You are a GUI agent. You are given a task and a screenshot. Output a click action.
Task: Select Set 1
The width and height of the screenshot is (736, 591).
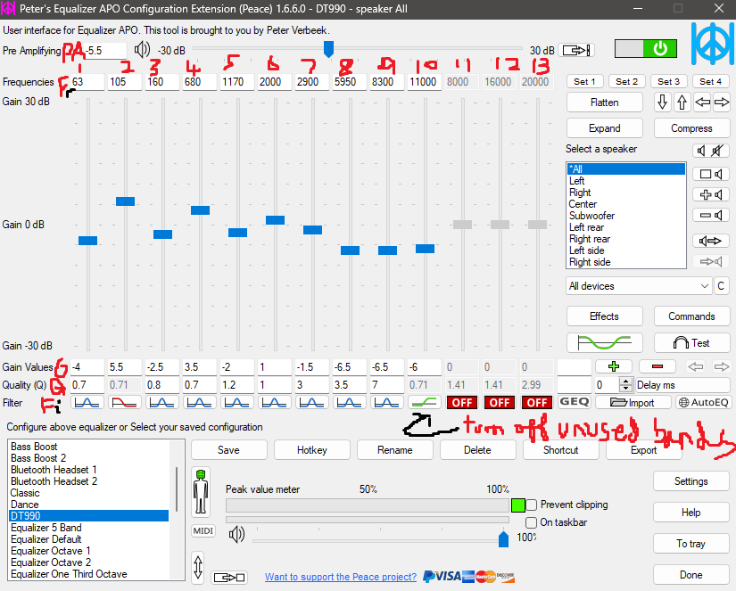pyautogui.click(x=584, y=81)
